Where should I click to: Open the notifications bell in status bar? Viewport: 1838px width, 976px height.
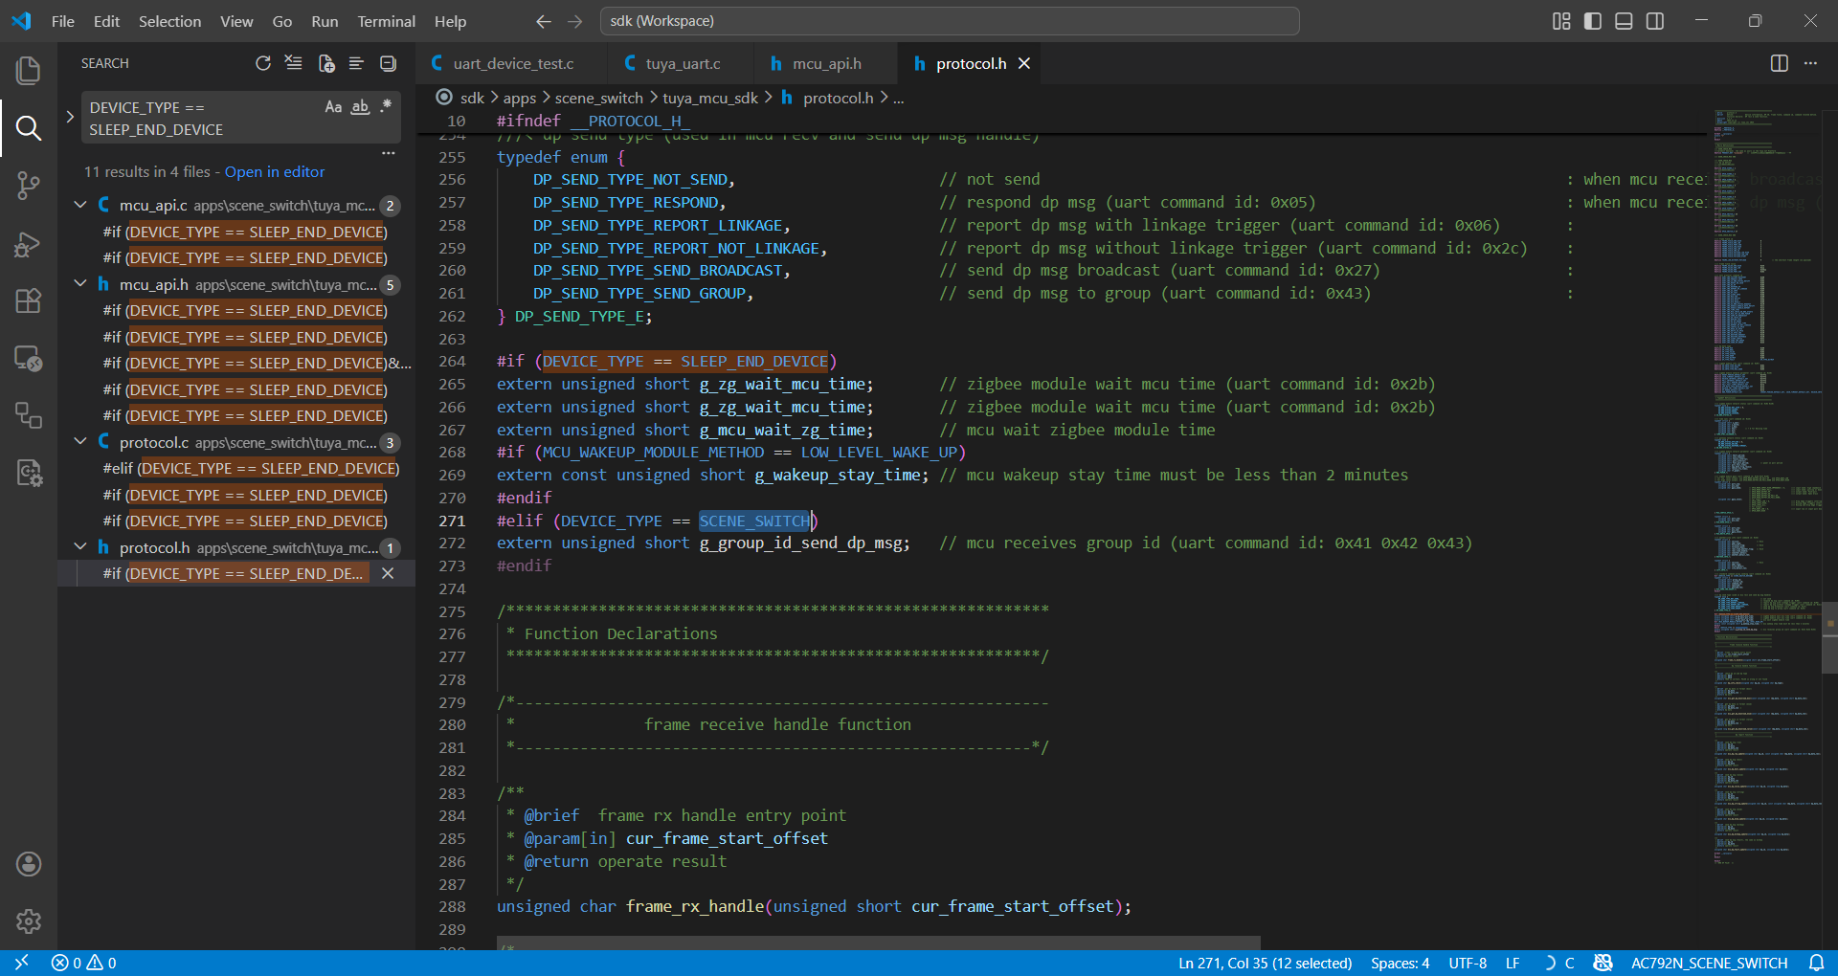coord(1816,963)
